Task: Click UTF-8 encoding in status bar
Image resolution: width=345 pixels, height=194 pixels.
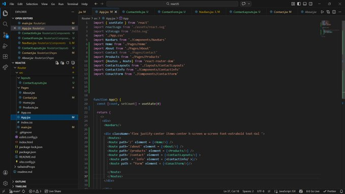Action: (x=261, y=191)
